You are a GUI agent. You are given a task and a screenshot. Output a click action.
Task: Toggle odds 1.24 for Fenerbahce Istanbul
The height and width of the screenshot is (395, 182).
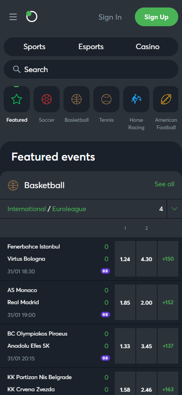coord(125,259)
